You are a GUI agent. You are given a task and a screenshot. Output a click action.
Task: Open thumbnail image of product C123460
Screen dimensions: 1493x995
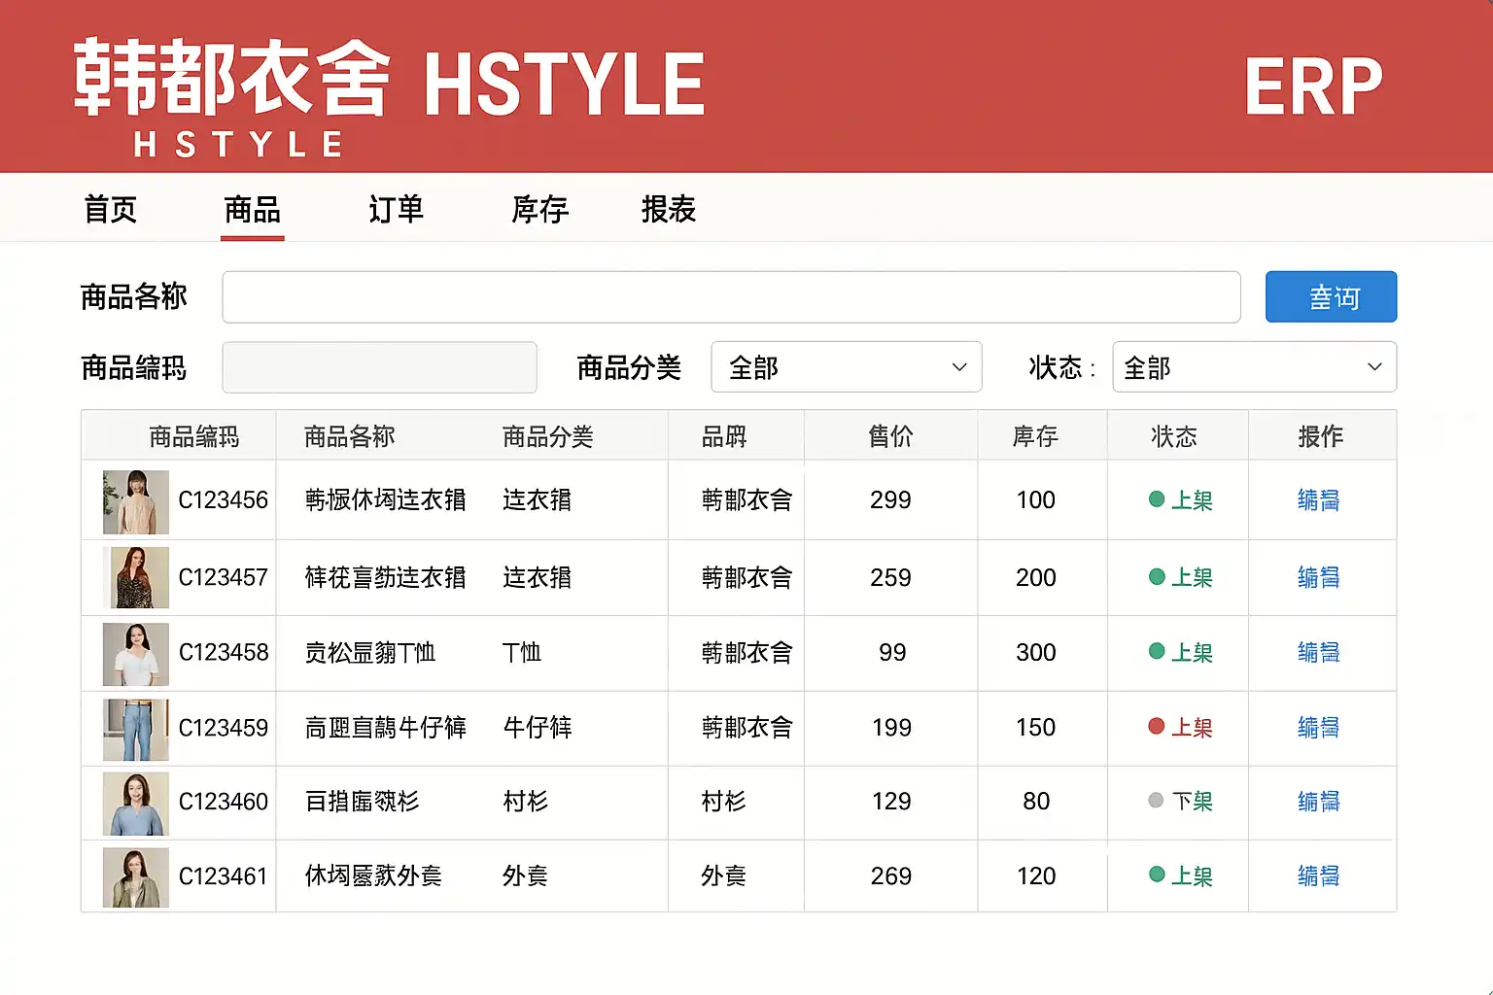click(135, 803)
